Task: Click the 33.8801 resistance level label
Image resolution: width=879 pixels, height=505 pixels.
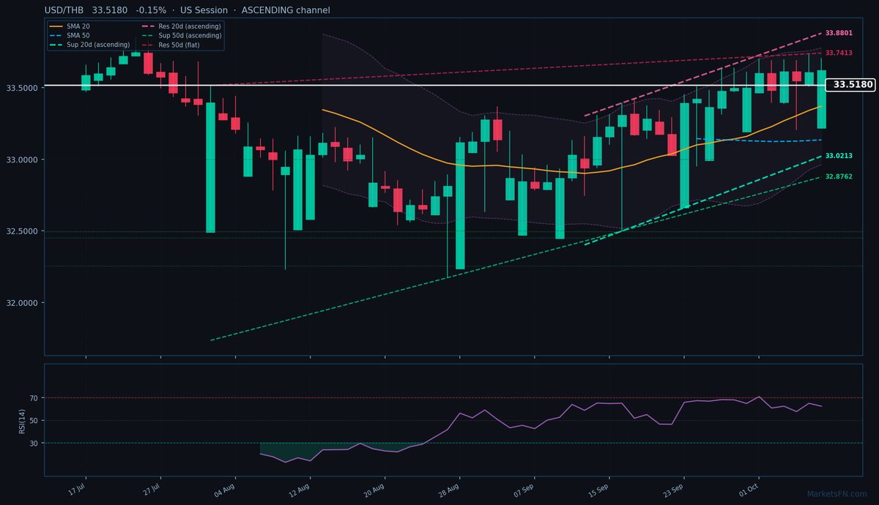Action: (x=839, y=33)
